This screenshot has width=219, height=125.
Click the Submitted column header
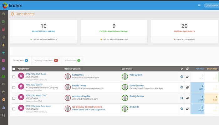pos(212,69)
